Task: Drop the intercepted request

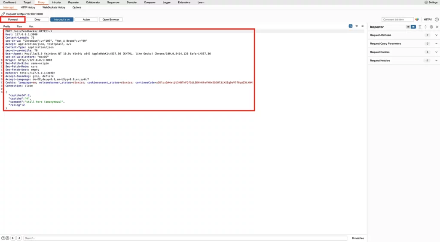Action: pos(37,19)
